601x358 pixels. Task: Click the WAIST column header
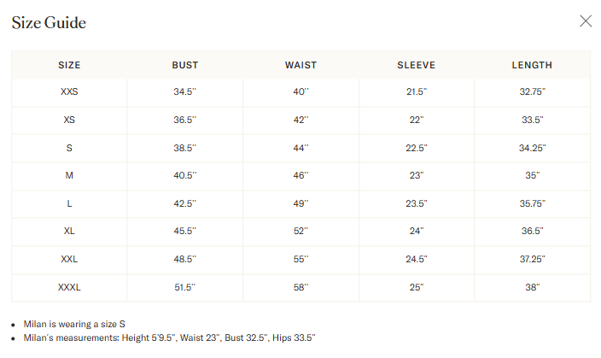[300, 65]
